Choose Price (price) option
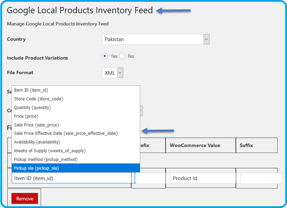This screenshot has height=208, width=287. [x=76, y=116]
